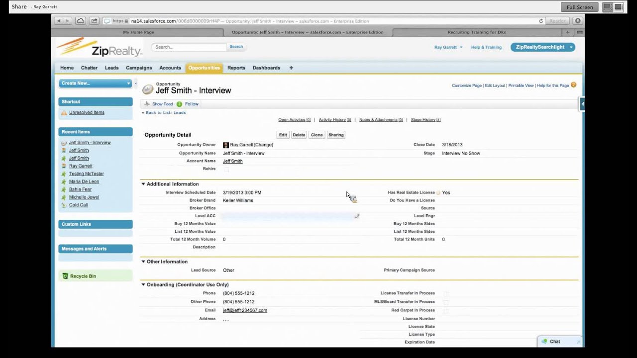Open the Leads tab
The width and height of the screenshot is (637, 358).
point(111,68)
